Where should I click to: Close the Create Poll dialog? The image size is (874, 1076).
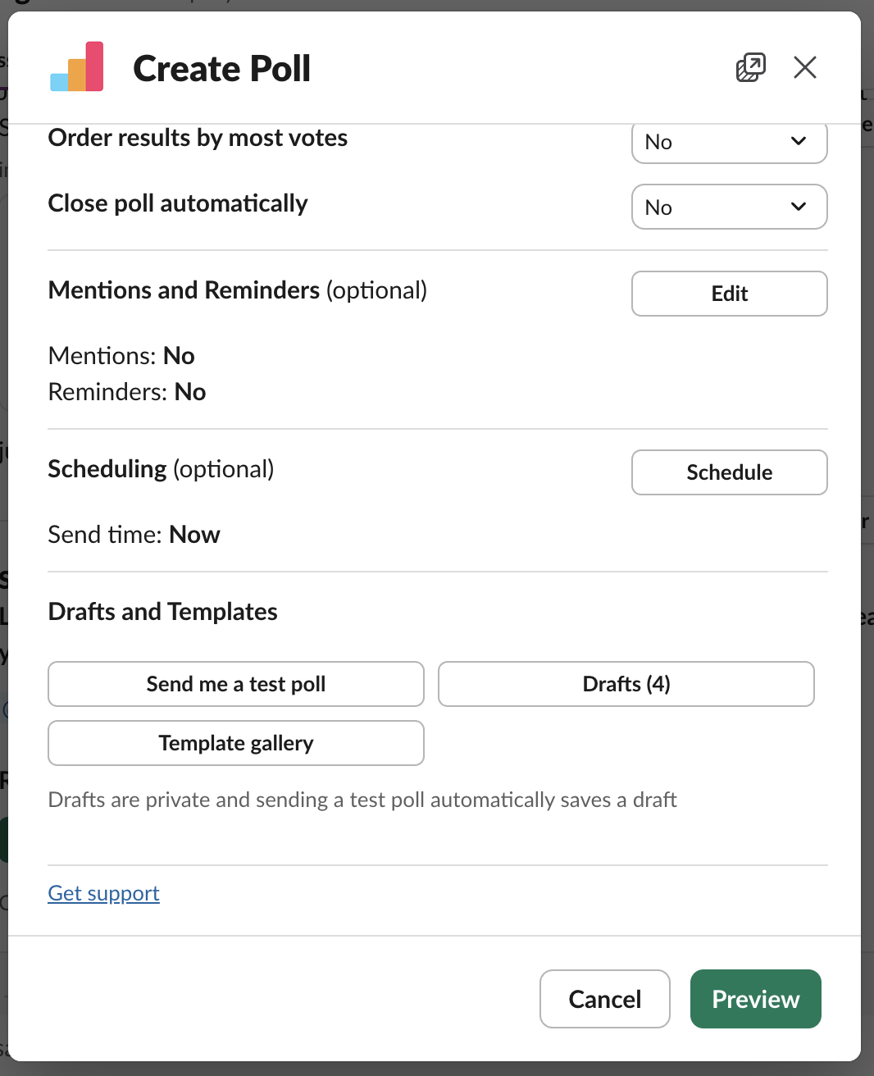point(804,67)
